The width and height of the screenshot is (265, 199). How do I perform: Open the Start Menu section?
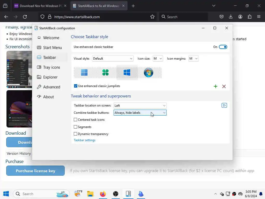pos(51,48)
